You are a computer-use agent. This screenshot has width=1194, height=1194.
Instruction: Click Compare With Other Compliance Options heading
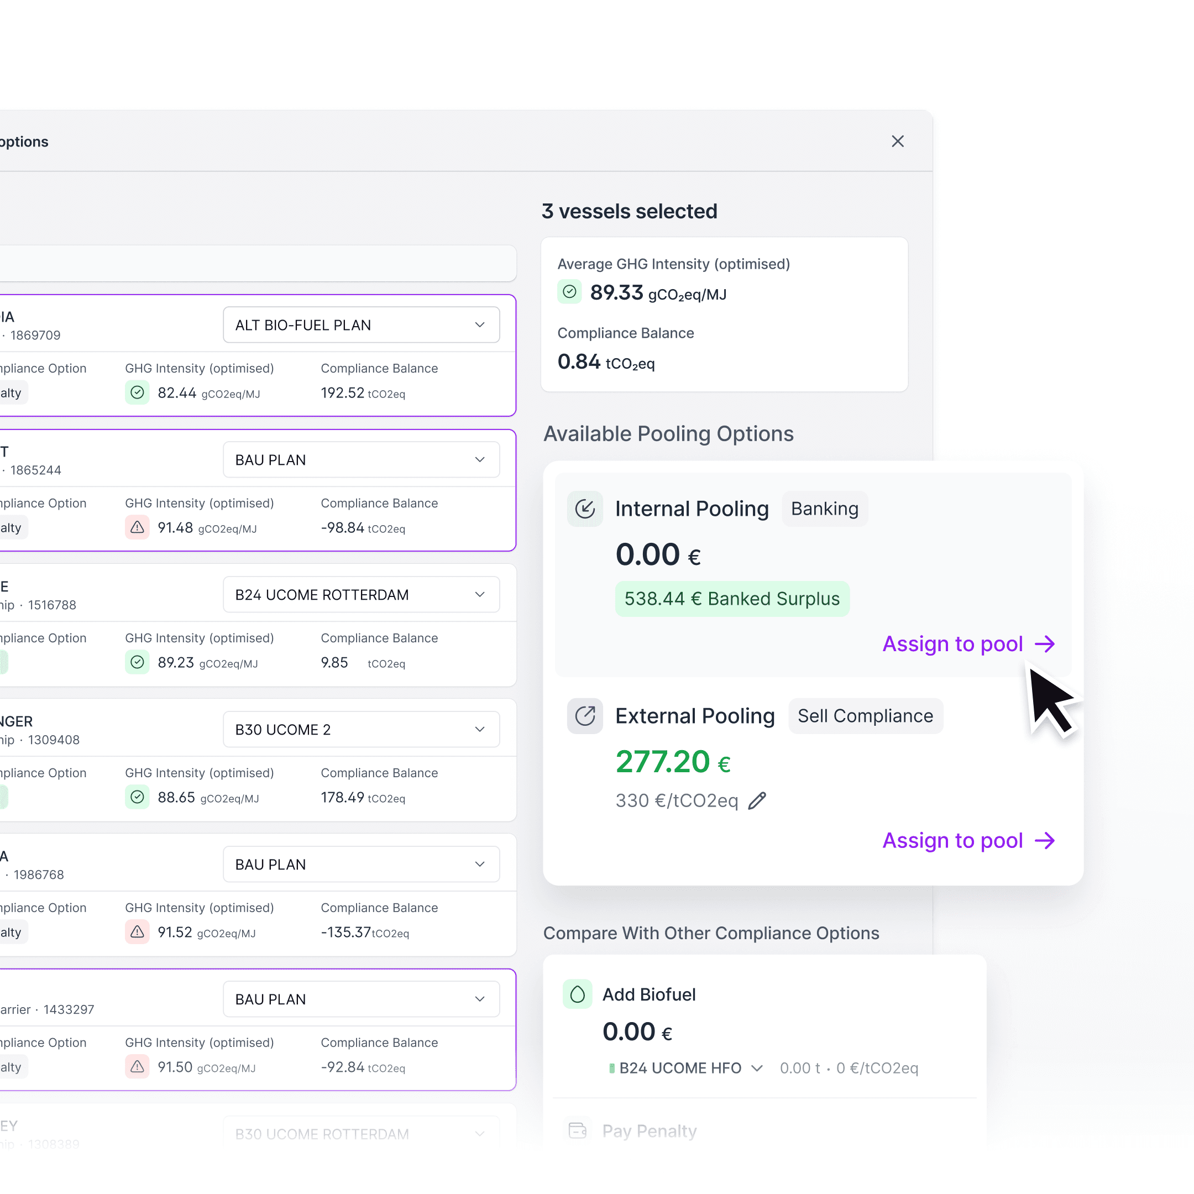pyautogui.click(x=711, y=933)
